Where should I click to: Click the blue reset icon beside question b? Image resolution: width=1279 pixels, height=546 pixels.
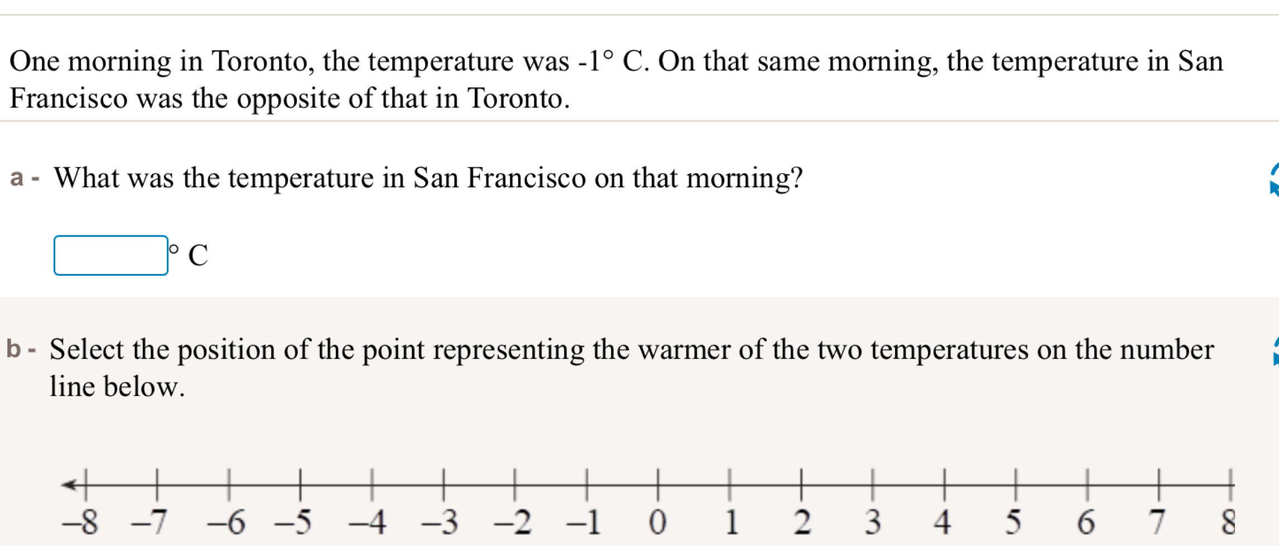click(1275, 351)
